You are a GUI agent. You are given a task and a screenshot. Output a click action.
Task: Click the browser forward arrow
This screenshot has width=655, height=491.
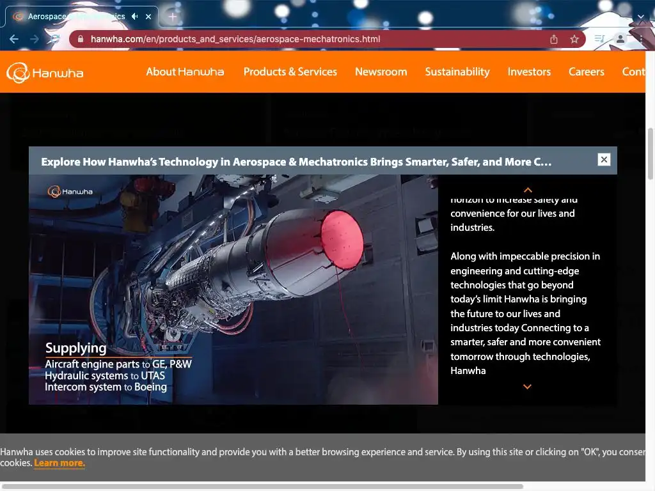pos(35,39)
